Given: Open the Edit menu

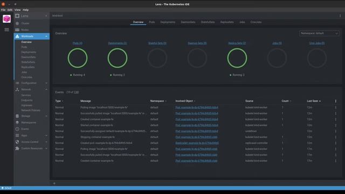Looking at the screenshot, I should (x=10, y=10).
